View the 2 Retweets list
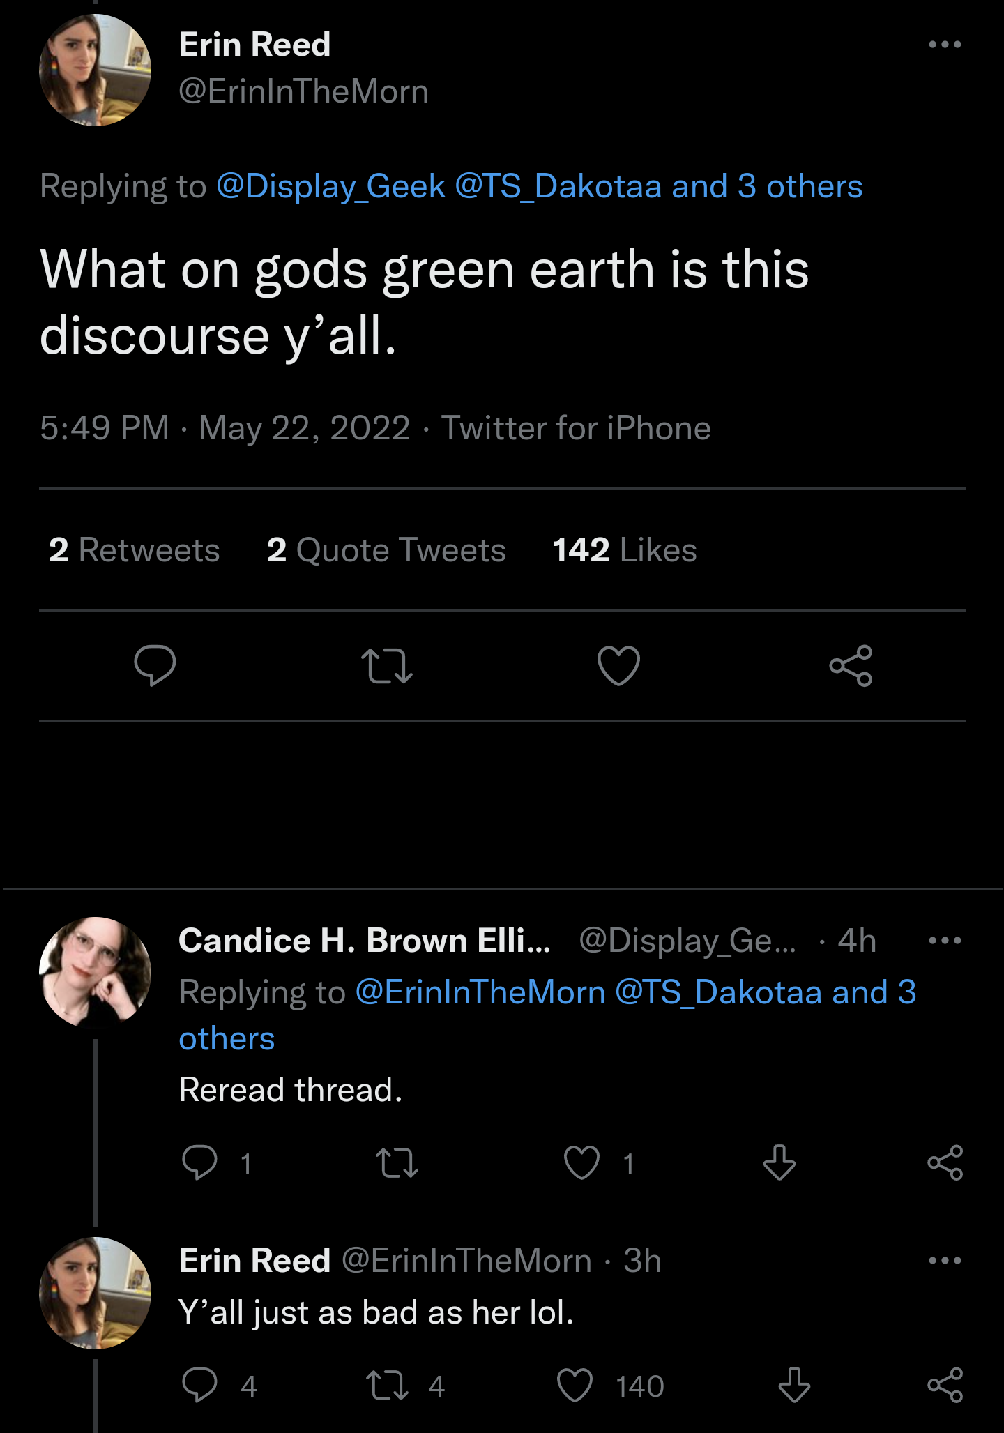 coord(135,550)
